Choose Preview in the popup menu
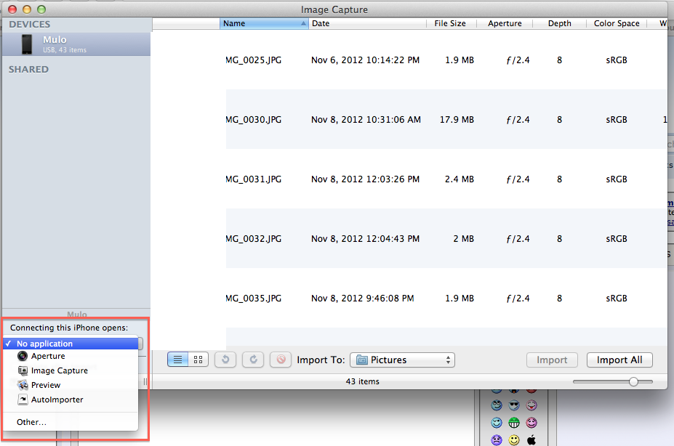This screenshot has height=446, width=674. click(x=71, y=385)
